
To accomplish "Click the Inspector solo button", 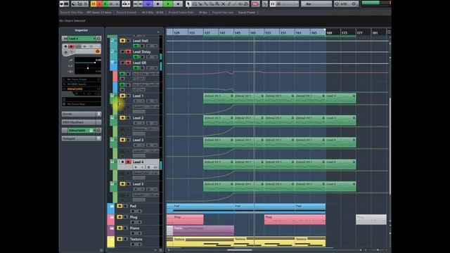I will (72, 46).
